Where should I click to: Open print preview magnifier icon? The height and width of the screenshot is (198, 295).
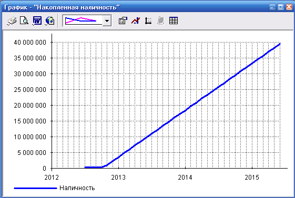coord(24,20)
